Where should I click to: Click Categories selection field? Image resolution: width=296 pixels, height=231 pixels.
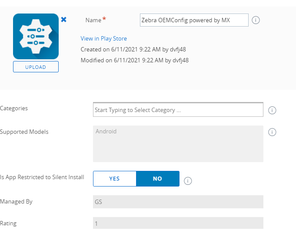(x=178, y=110)
